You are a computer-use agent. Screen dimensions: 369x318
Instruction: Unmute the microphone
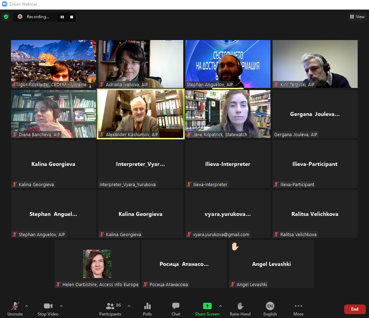pos(15,308)
